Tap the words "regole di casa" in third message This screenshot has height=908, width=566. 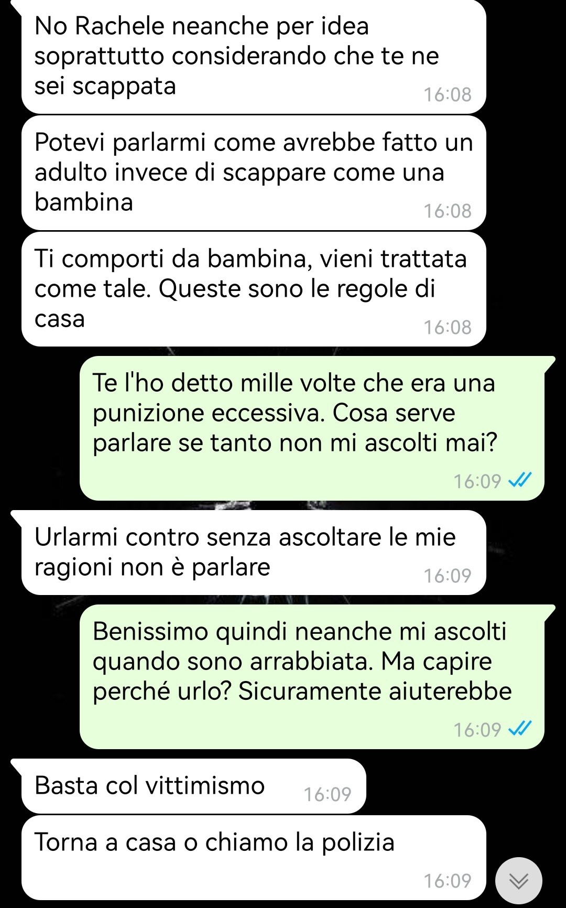tap(235, 304)
